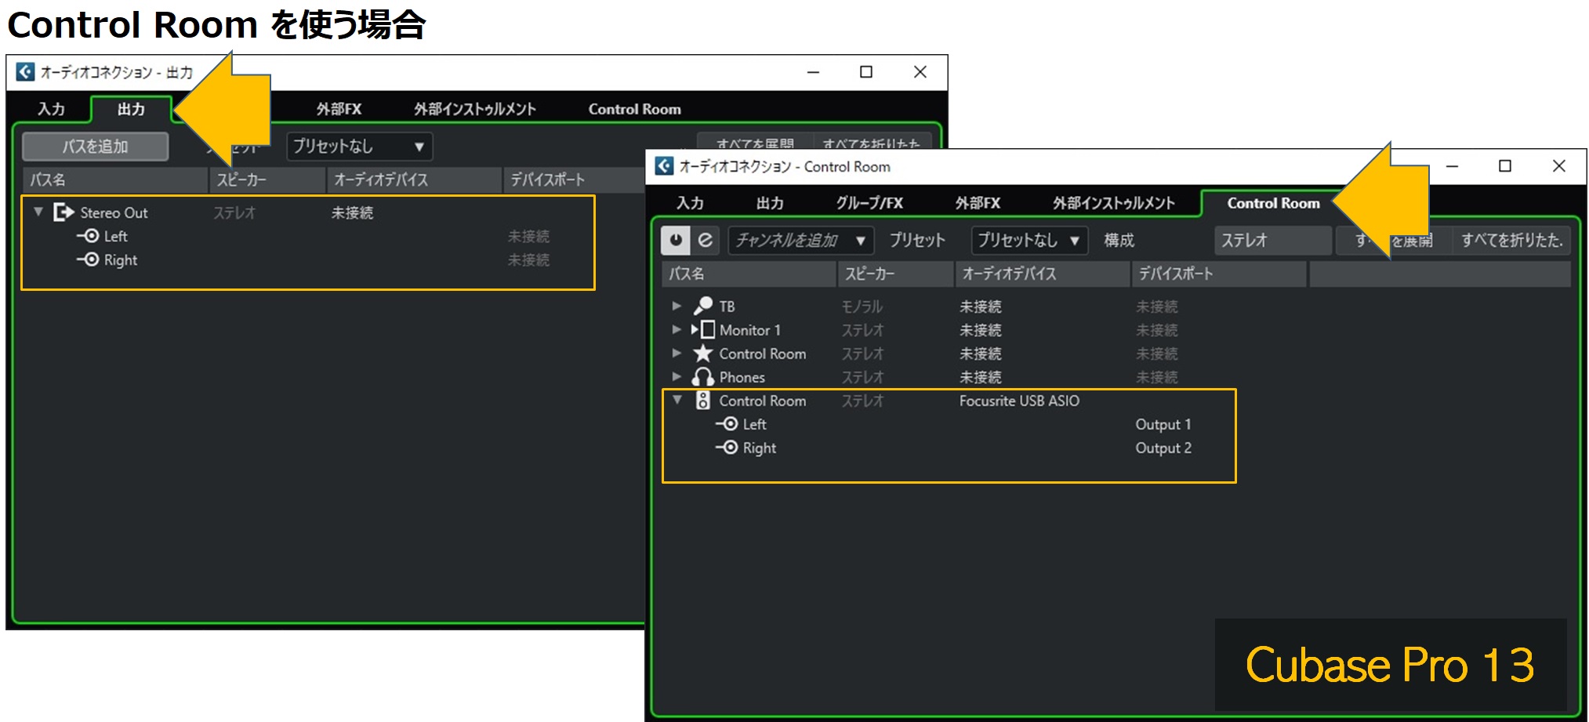Expand the Phones channel row
The width and height of the screenshot is (1589, 722).
tap(677, 377)
